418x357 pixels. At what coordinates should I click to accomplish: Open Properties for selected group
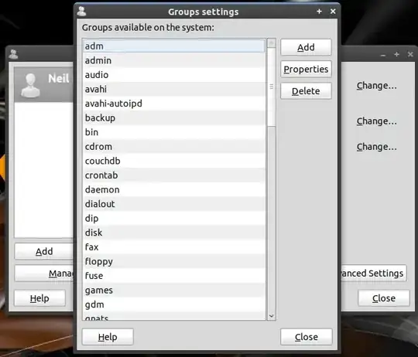pos(306,70)
